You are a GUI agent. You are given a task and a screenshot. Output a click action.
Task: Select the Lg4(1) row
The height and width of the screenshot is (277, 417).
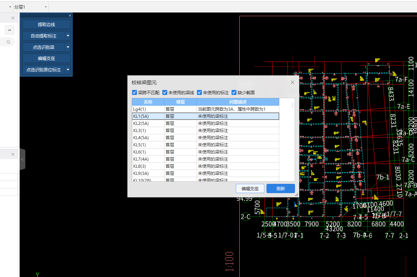click(205, 109)
